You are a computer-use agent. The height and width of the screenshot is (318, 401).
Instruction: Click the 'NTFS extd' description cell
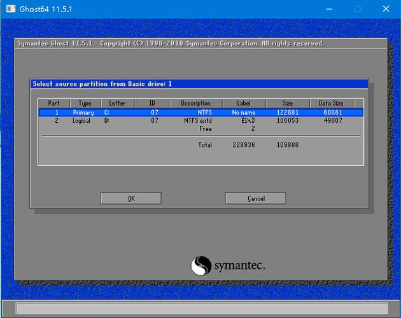198,120
